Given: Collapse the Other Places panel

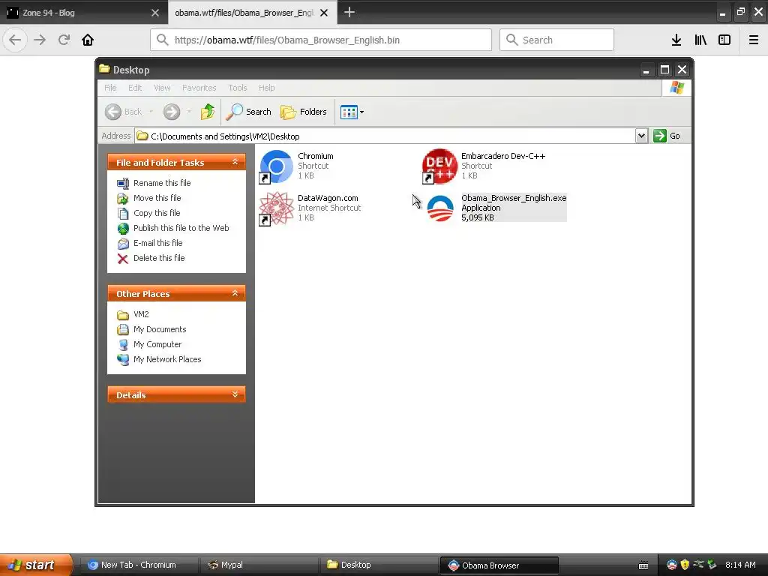Looking at the screenshot, I should pyautogui.click(x=235, y=293).
